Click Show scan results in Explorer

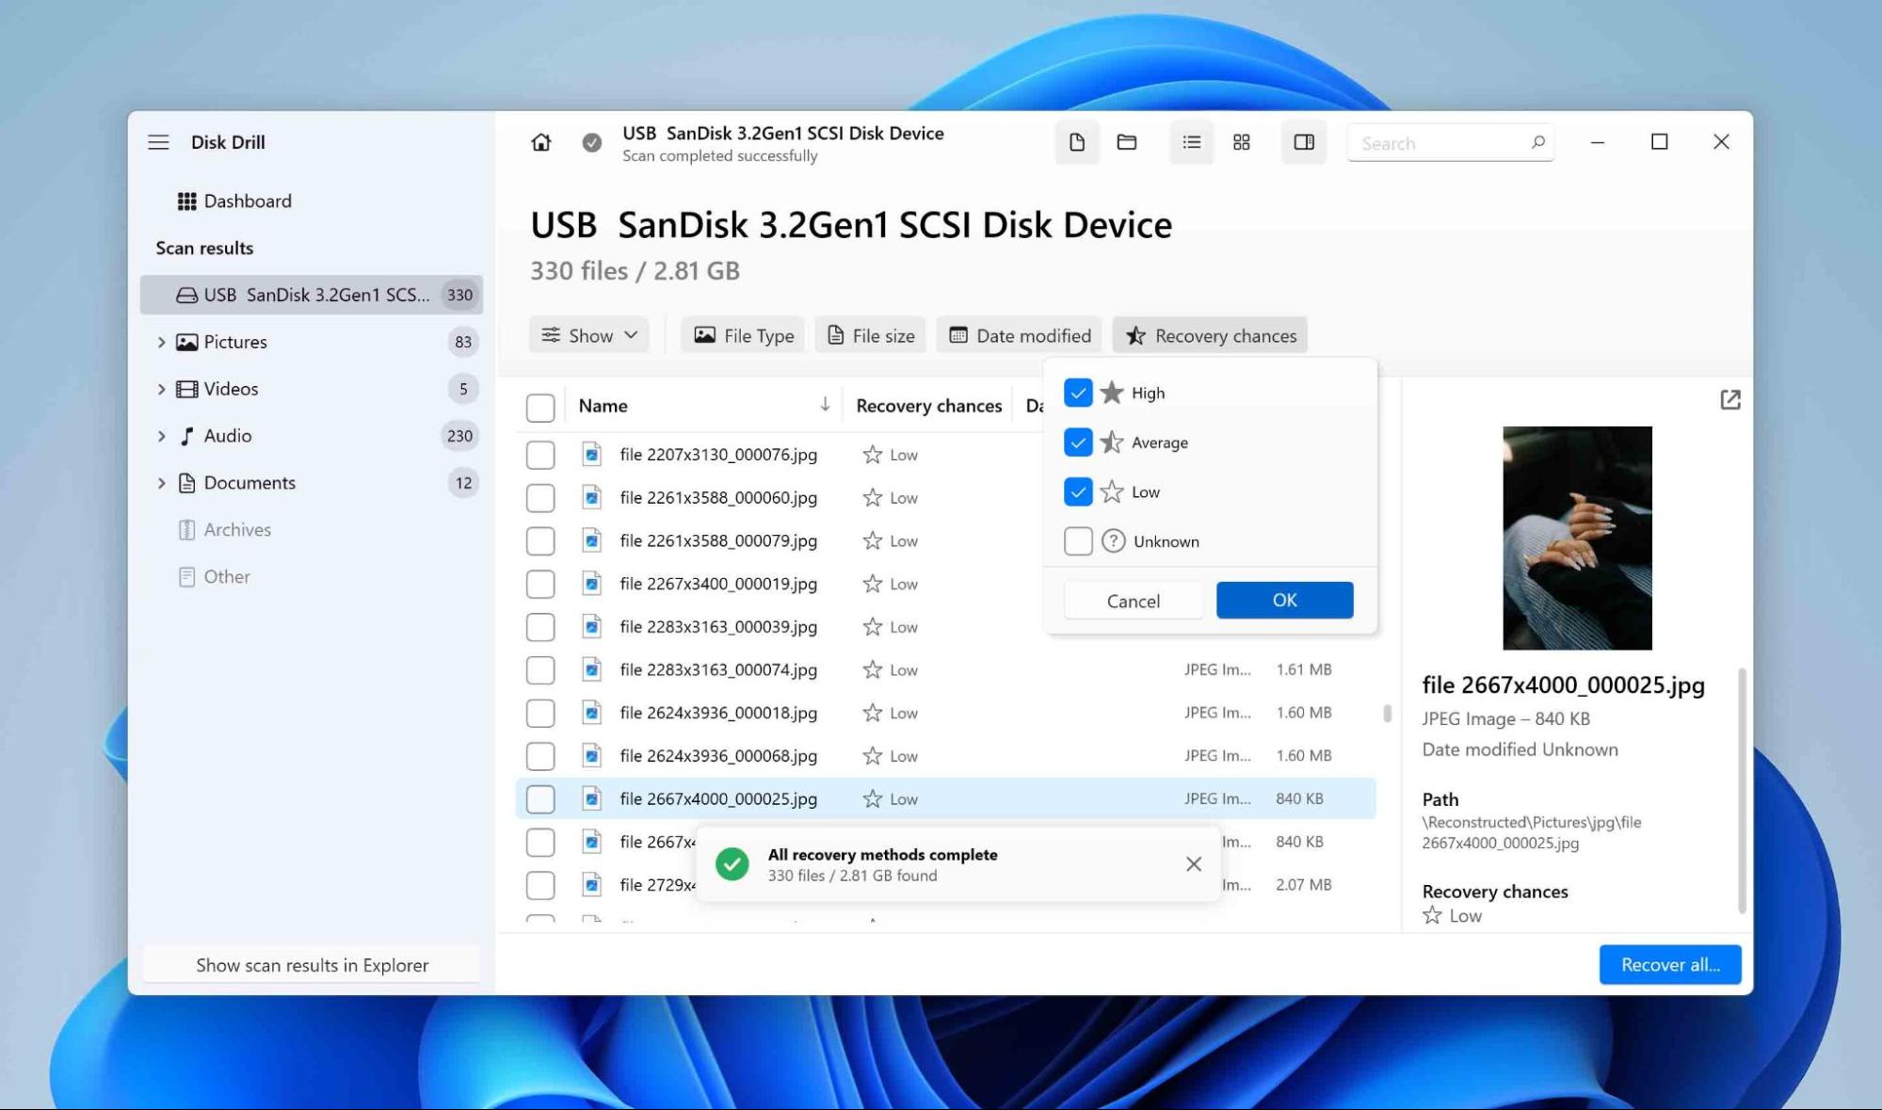tap(312, 965)
